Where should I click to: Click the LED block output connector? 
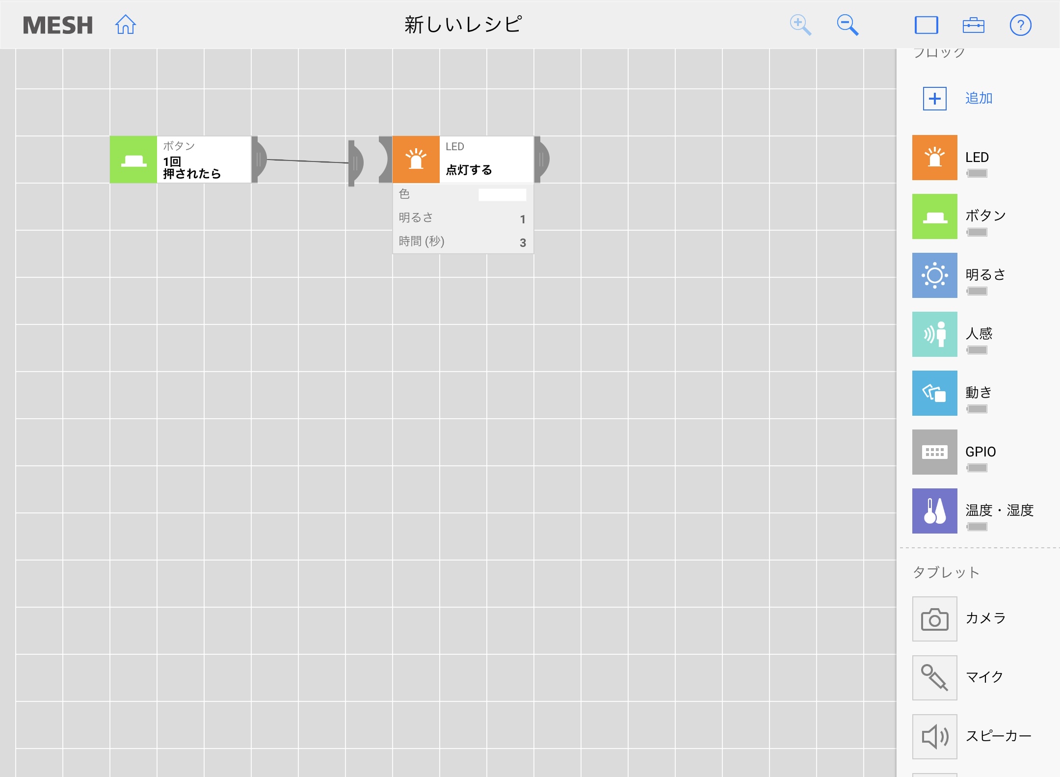tap(542, 160)
